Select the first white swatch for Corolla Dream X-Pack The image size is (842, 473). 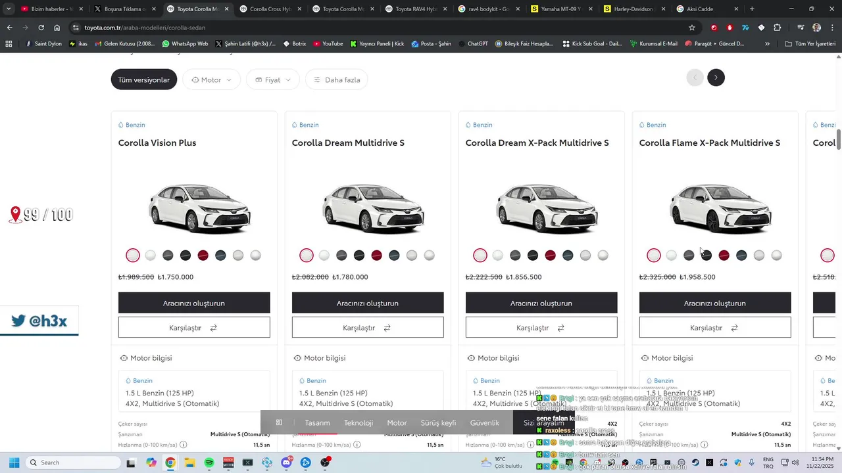(480, 256)
